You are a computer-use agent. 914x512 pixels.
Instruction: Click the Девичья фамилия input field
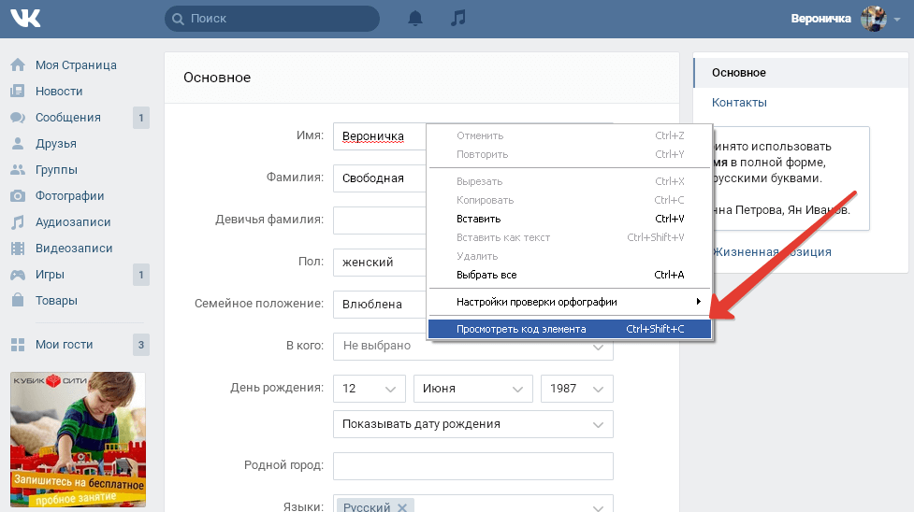[380, 220]
